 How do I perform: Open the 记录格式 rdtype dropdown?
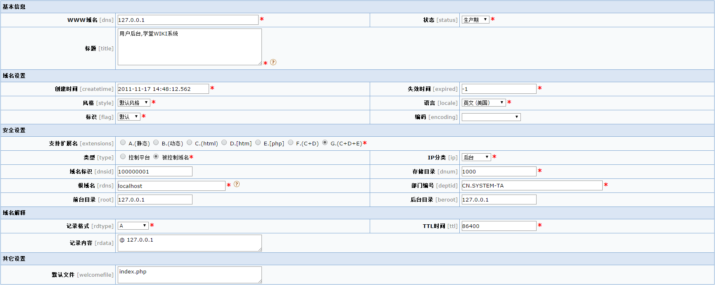click(x=133, y=226)
